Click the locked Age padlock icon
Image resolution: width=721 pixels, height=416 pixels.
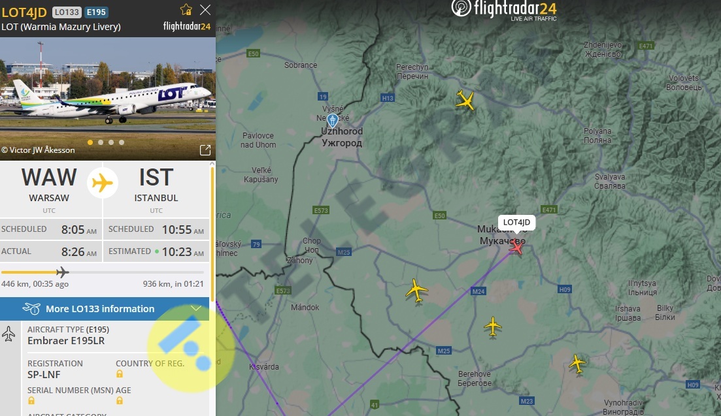coord(120,400)
